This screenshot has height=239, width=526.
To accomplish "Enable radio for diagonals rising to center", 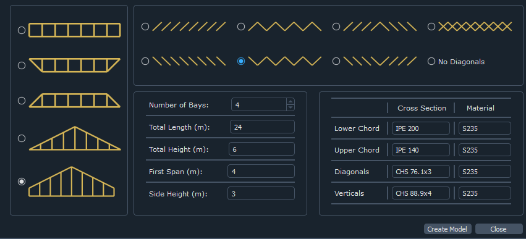I will coord(336,27).
